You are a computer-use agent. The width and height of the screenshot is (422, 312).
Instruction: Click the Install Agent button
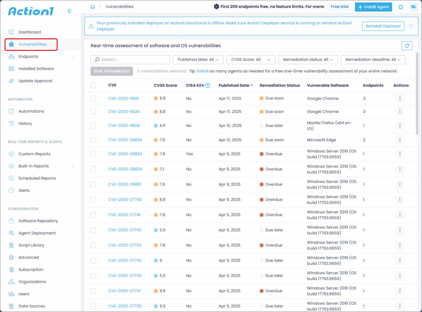coord(373,7)
